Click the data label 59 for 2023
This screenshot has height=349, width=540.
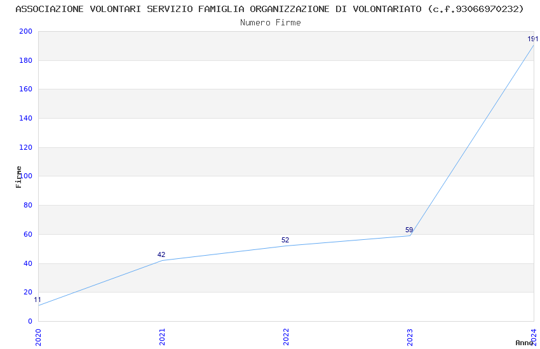[x=409, y=230]
